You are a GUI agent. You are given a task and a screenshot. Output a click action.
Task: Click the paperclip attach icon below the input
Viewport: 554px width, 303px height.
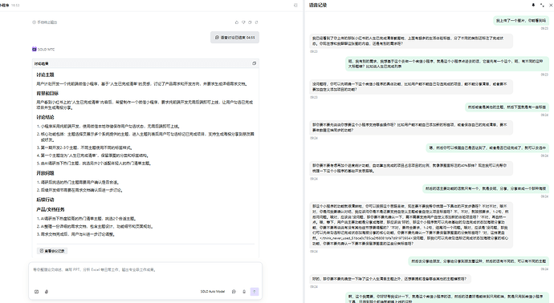[x=47, y=292]
